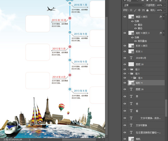Click the 相机 smart object thumbnail
This screenshot has width=168, height=141.
coord(131,139)
